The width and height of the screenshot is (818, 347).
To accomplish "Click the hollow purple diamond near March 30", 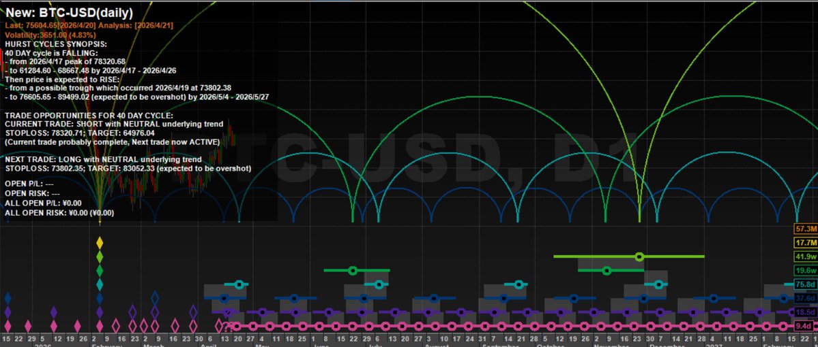I will 193,312.
